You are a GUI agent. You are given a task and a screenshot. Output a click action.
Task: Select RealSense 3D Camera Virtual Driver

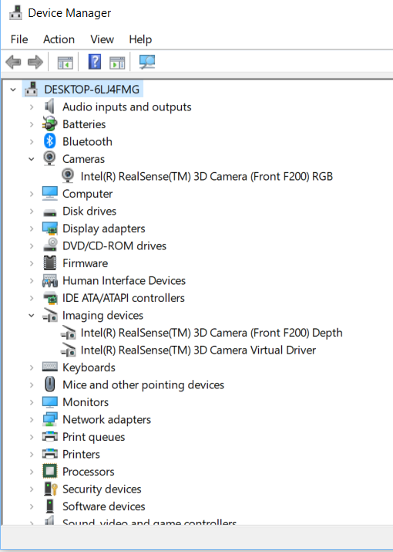198,350
